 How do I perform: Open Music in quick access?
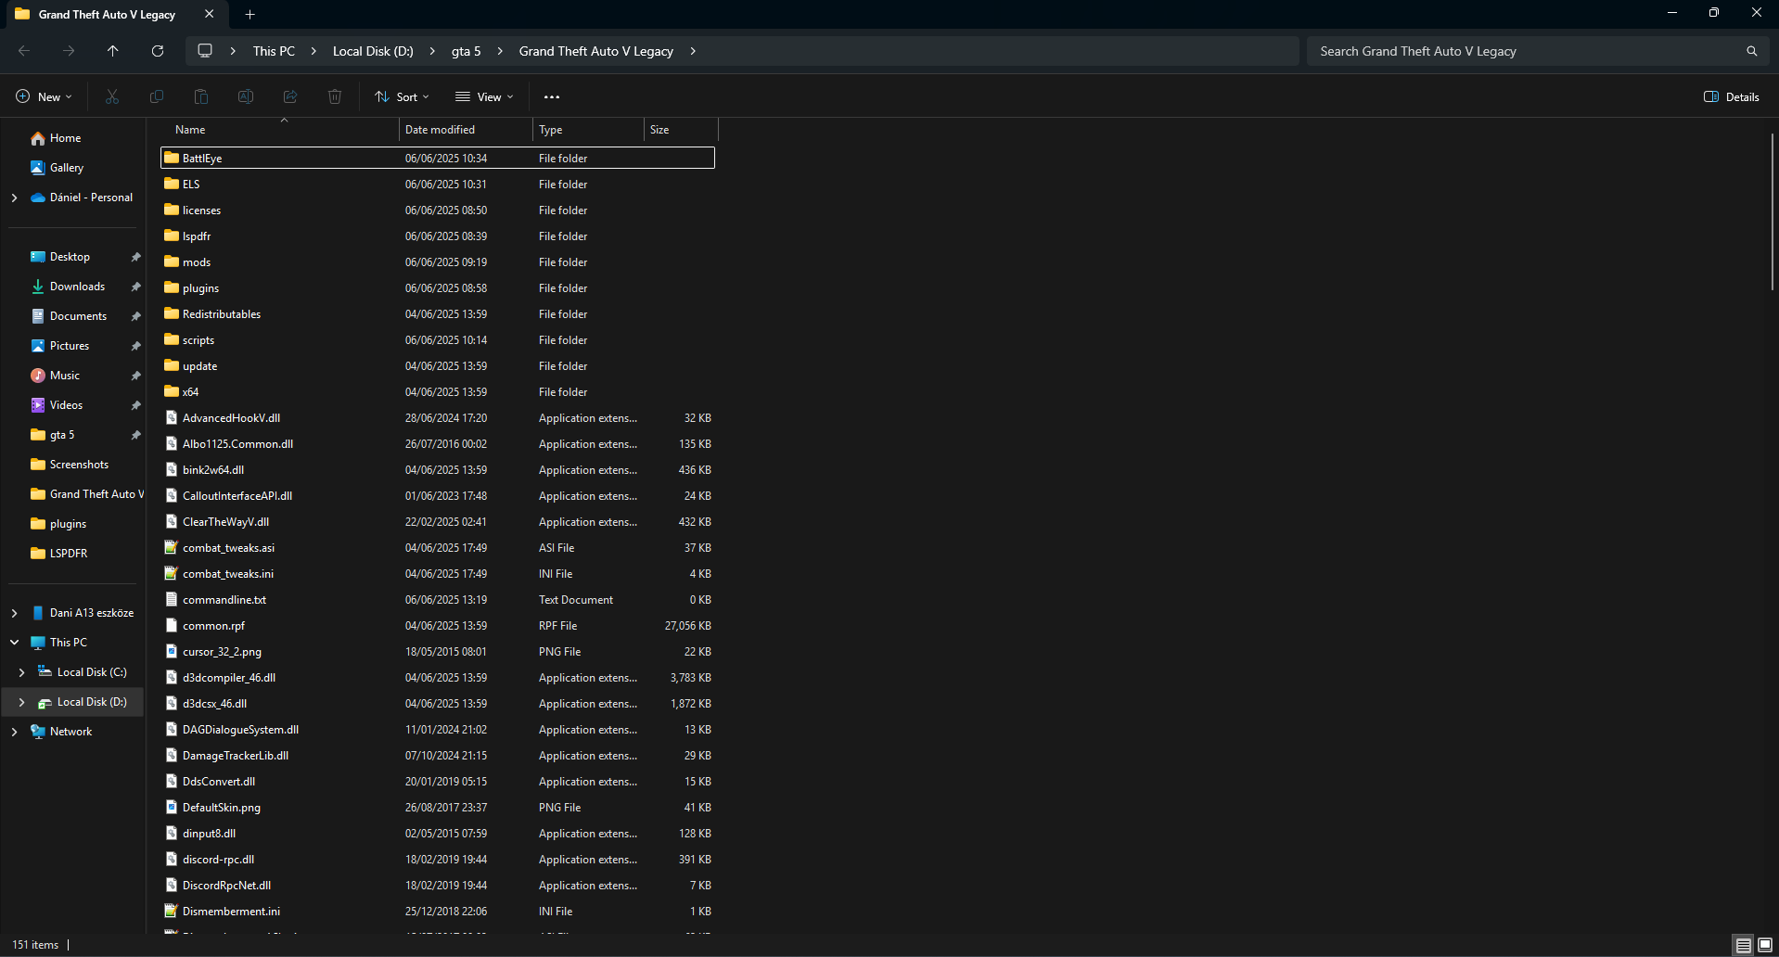(x=65, y=376)
